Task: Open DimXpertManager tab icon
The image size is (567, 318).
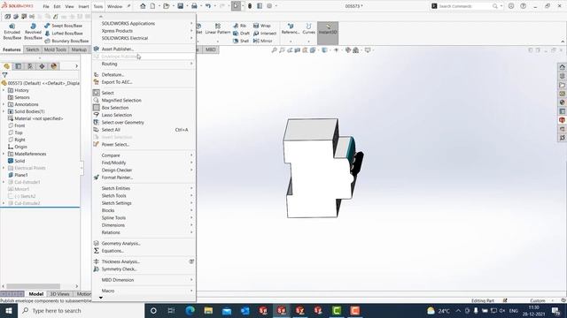Action: click(42, 66)
